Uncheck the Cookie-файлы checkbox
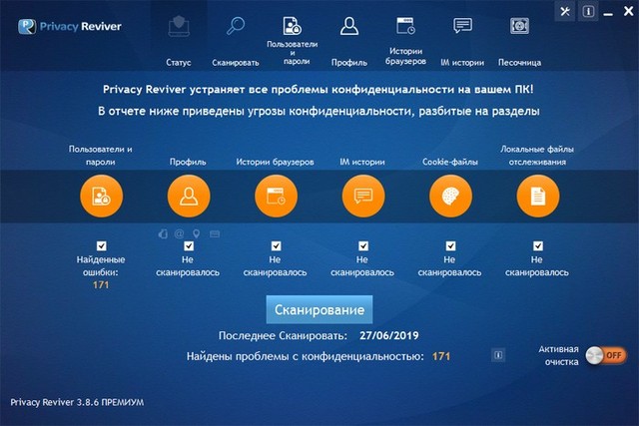The image size is (639, 426). (450, 246)
